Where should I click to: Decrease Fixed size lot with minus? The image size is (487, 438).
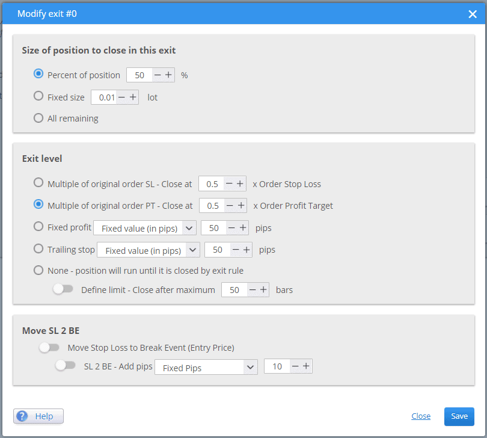coord(121,97)
